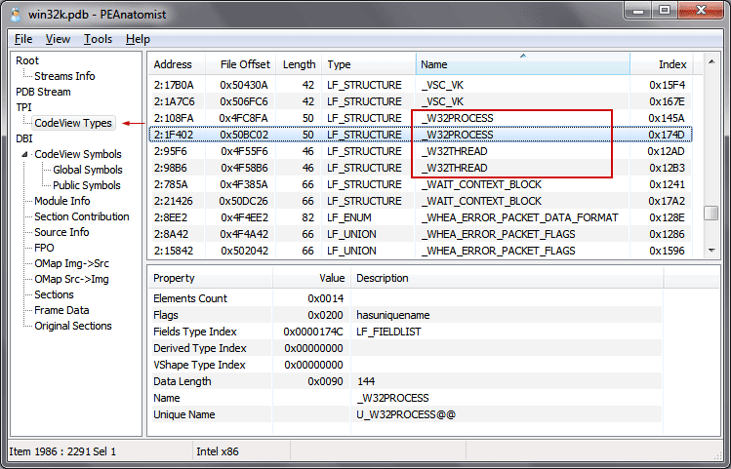Click the LF_ENUM type cell
This screenshot has height=469, width=731.
click(x=349, y=217)
